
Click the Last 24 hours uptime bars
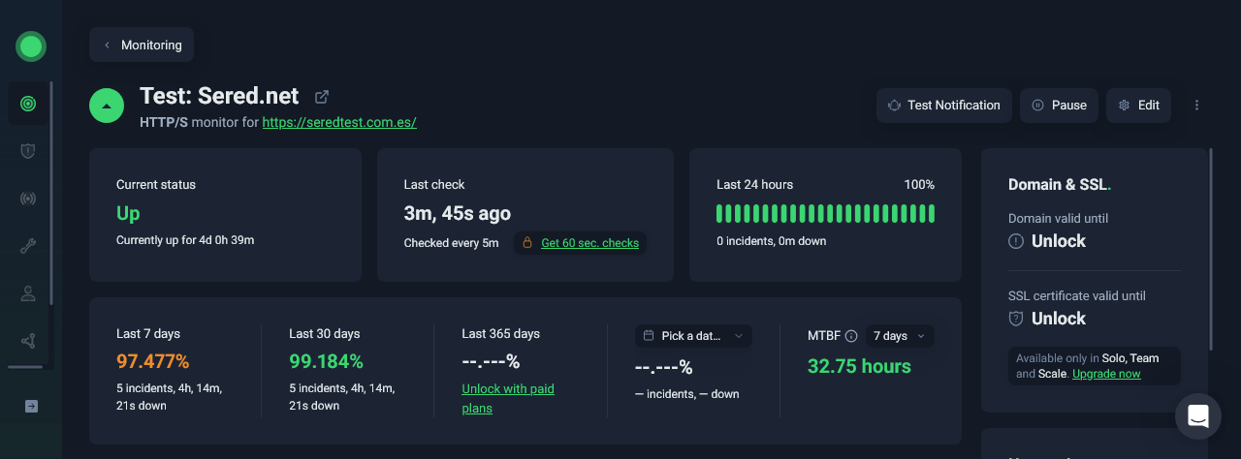point(825,214)
